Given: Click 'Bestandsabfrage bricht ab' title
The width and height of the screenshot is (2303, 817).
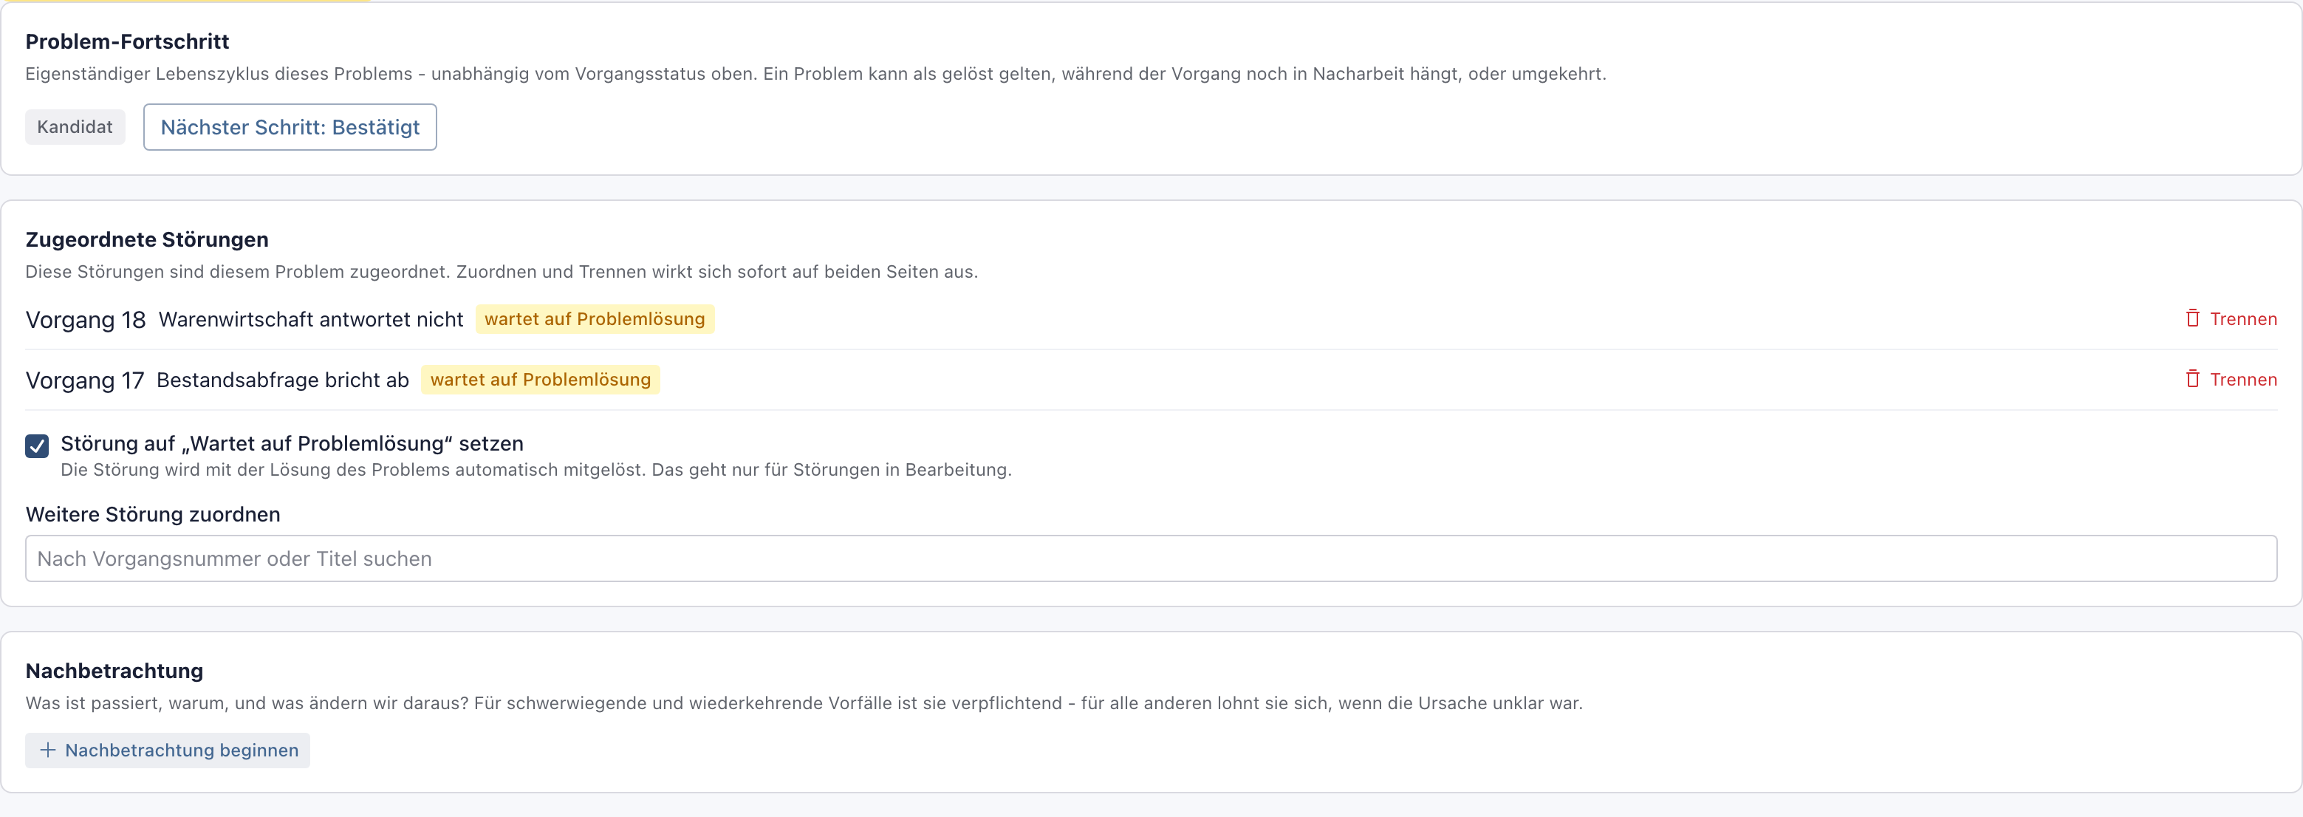Looking at the screenshot, I should 282,380.
